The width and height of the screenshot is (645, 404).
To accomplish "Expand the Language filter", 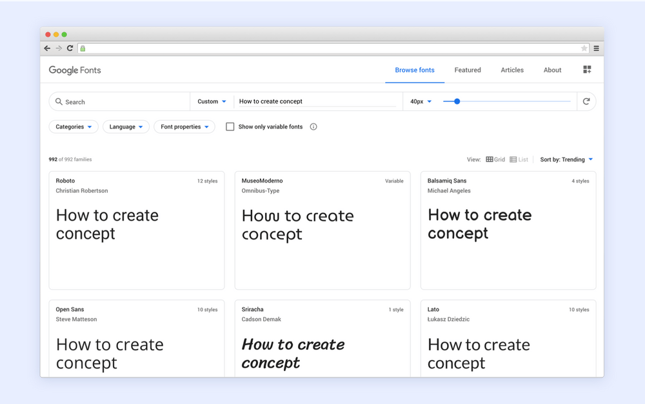I will pyautogui.click(x=126, y=126).
